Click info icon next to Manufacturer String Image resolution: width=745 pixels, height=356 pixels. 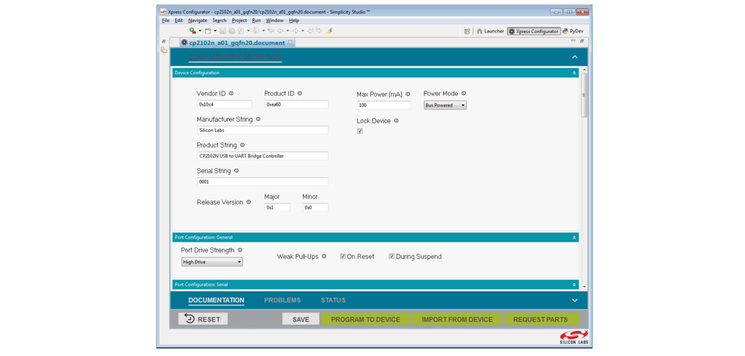click(258, 119)
